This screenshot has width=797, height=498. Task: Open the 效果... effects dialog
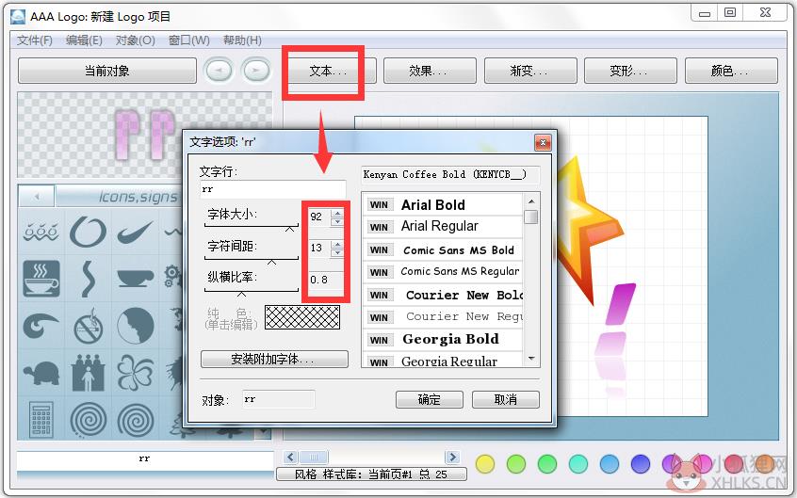click(430, 71)
